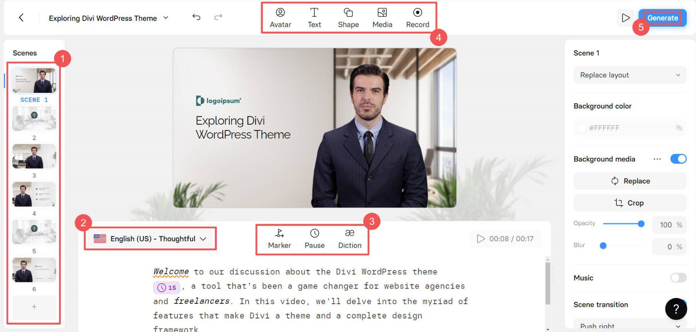Click the logoipsum logo on canvas
Image resolution: width=696 pixels, height=332 pixels.
tap(218, 101)
